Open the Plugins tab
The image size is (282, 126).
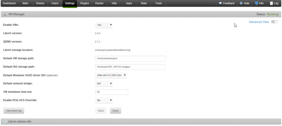point(85,3)
